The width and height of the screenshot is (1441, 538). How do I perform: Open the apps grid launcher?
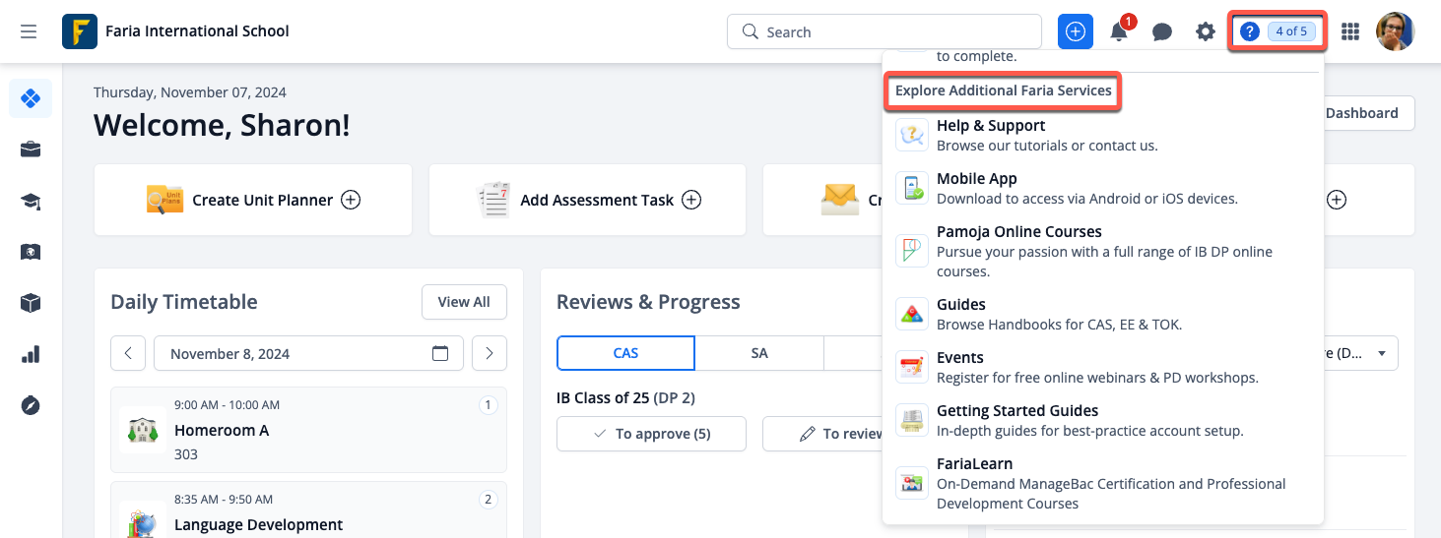click(1350, 31)
